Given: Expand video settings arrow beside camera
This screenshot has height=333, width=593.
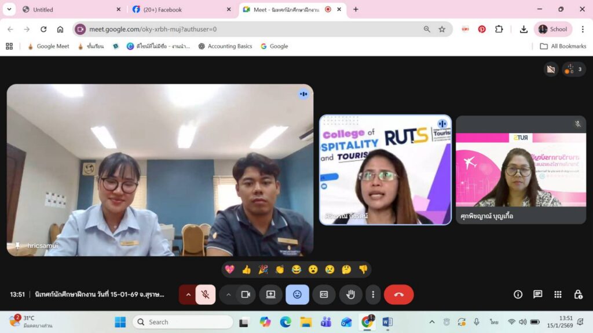Looking at the screenshot, I should coord(228,294).
